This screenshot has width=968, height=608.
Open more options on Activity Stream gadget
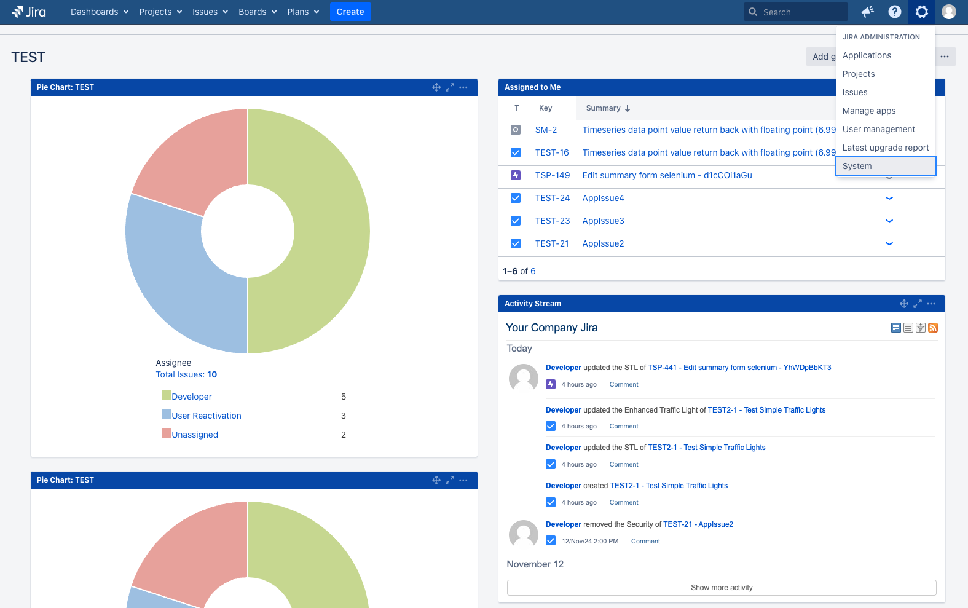click(932, 304)
